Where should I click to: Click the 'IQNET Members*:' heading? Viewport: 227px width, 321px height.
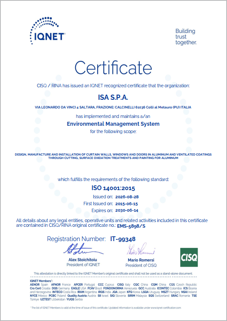pyautogui.click(x=41, y=281)
